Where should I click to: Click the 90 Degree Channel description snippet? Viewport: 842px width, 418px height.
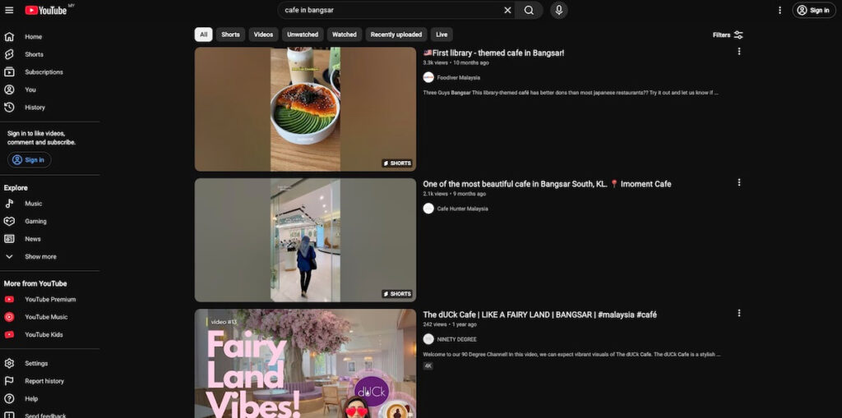click(572, 355)
